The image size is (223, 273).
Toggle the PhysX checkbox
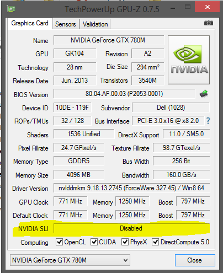click(x=125, y=242)
